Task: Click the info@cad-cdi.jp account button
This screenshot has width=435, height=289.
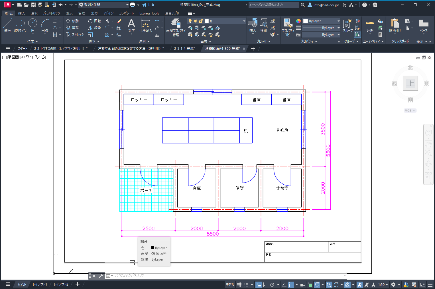Action: tap(323, 5)
